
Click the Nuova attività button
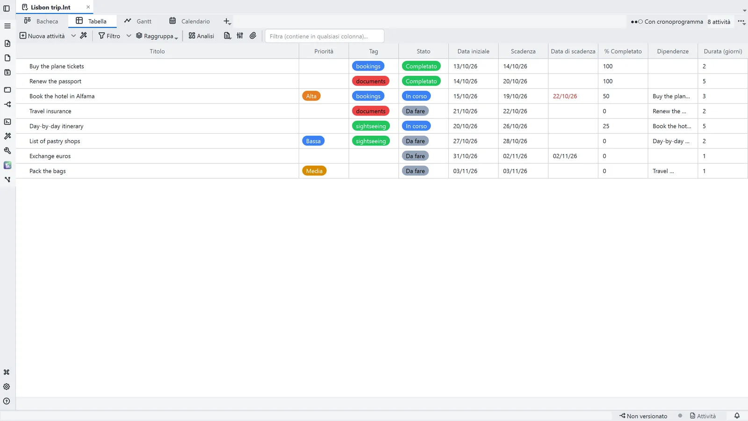coord(42,36)
